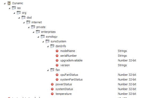
Task: Collapse the fan tree node
Action: point(48,70)
